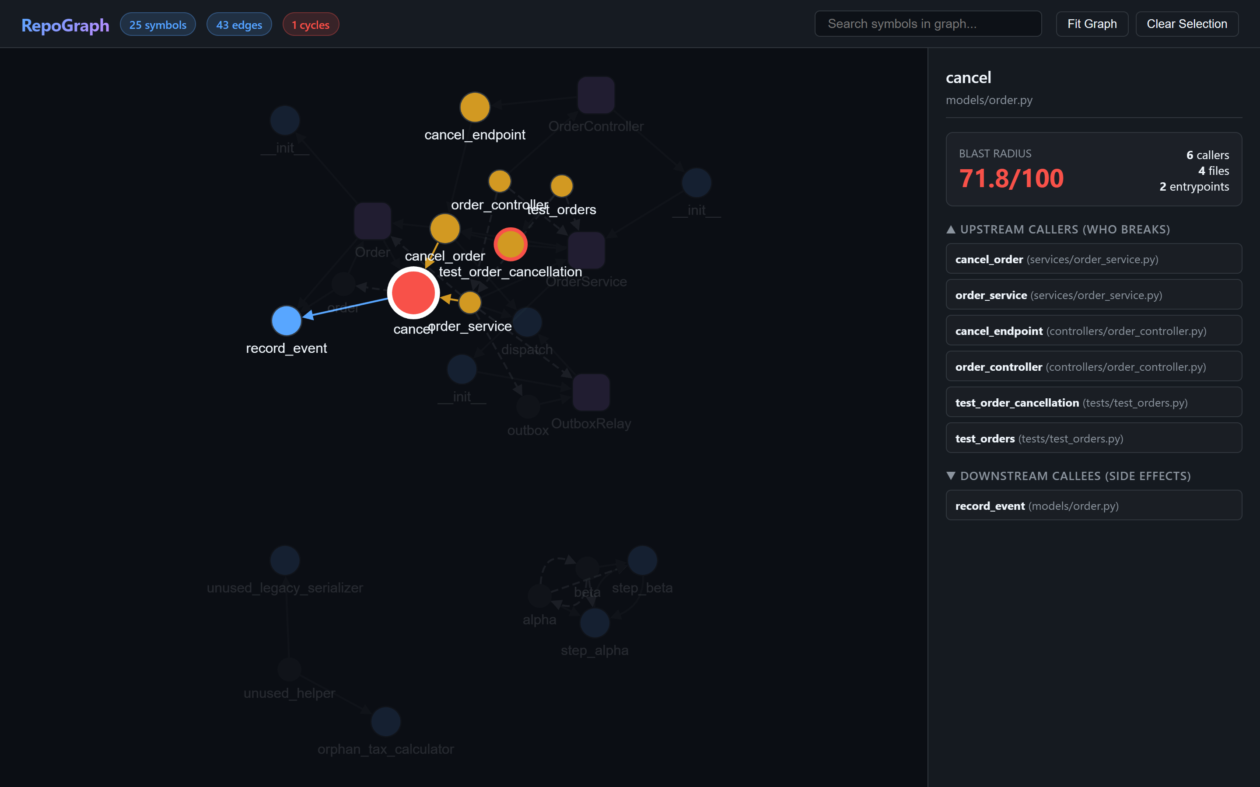Screen dimensions: 1260x787
Task: Click the dimmed Order class node
Action: [x=372, y=221]
